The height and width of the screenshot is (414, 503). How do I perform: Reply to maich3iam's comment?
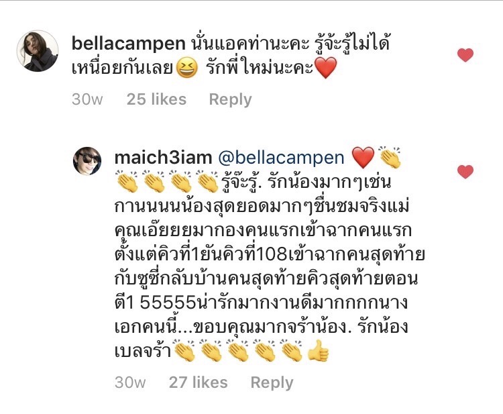pyautogui.click(x=272, y=382)
